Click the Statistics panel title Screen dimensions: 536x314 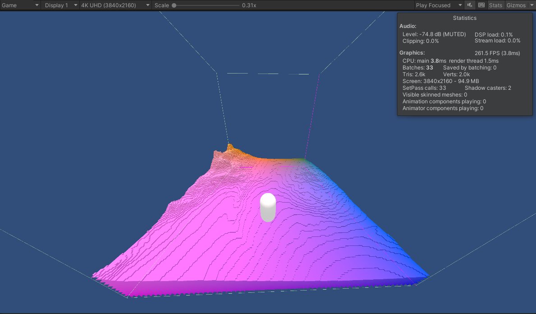pyautogui.click(x=465, y=18)
